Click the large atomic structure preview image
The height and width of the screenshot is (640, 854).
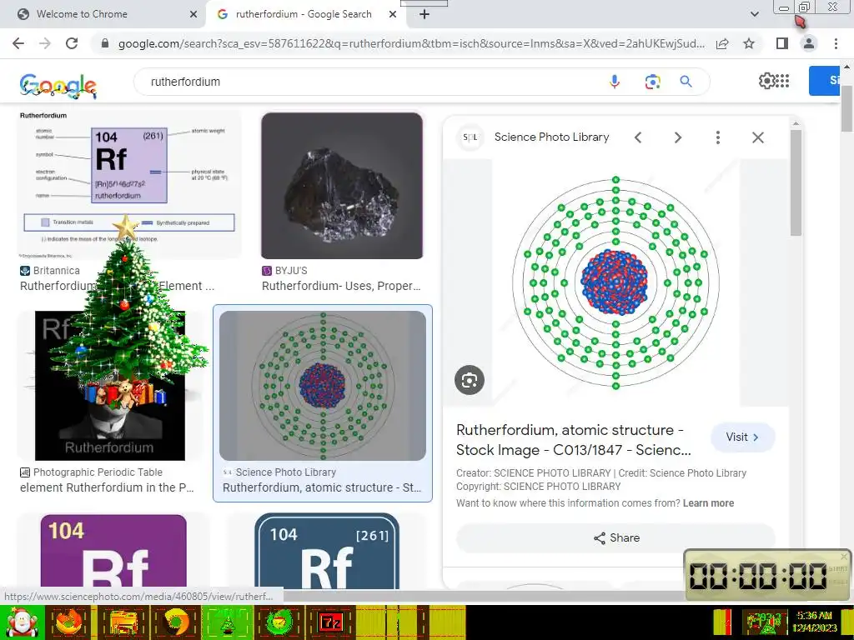(x=615, y=282)
